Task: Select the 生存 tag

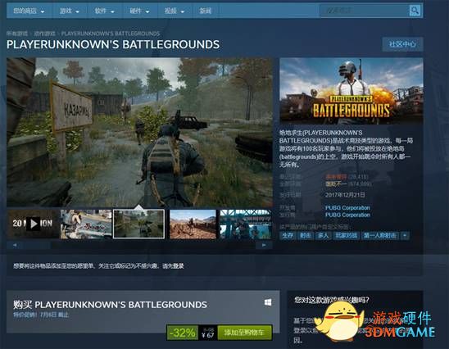Action: [x=288, y=236]
